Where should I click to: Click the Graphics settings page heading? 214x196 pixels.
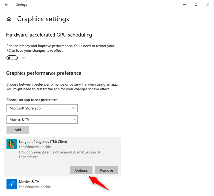pos(43,19)
